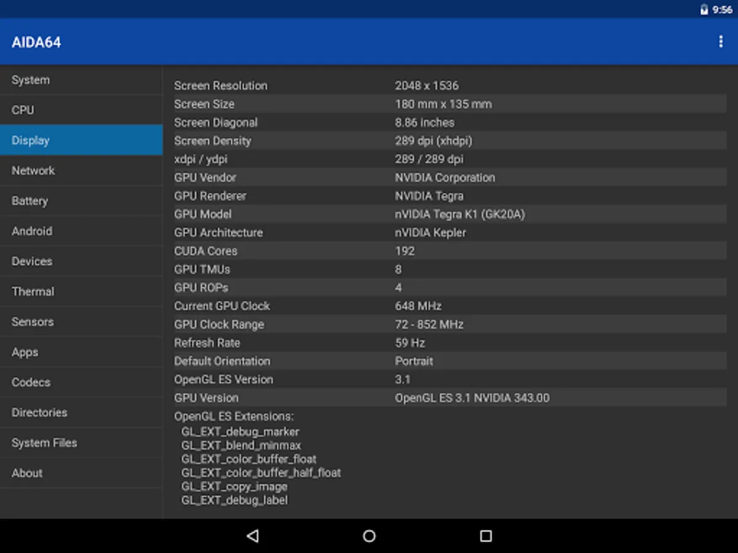Select the Screen Diagonal label
This screenshot has height=553, width=738.
coord(216,122)
